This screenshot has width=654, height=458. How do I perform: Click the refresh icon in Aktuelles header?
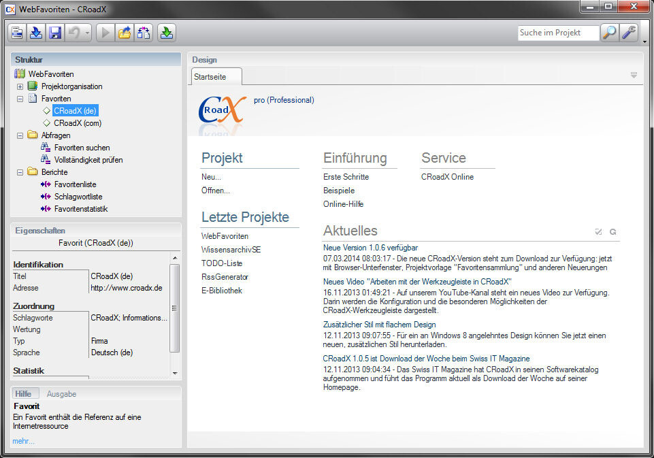pos(612,232)
